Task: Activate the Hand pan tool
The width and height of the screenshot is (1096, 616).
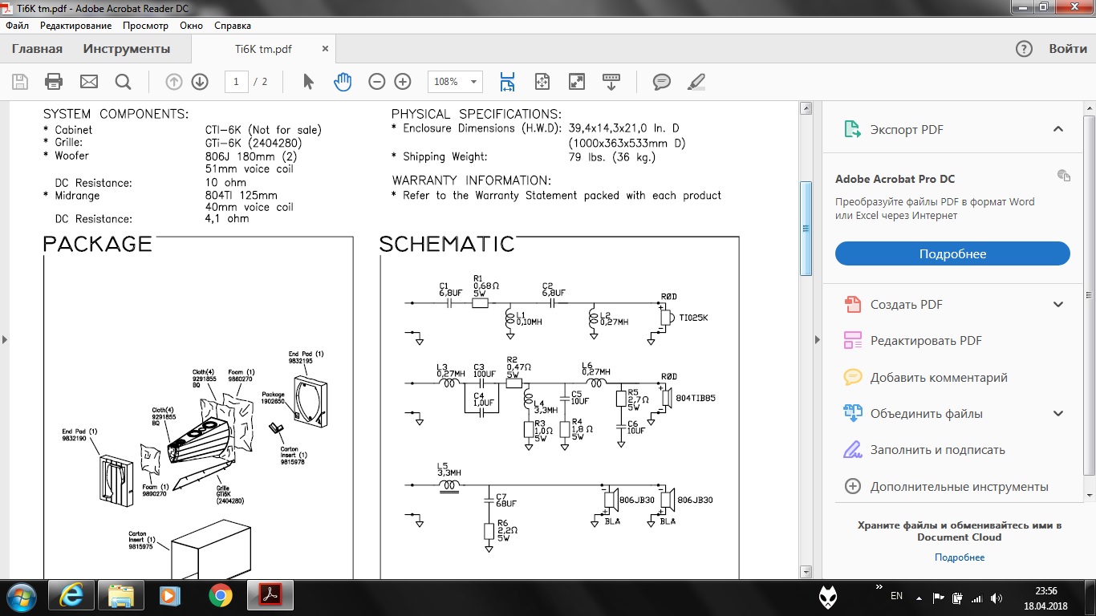Action: [x=343, y=81]
